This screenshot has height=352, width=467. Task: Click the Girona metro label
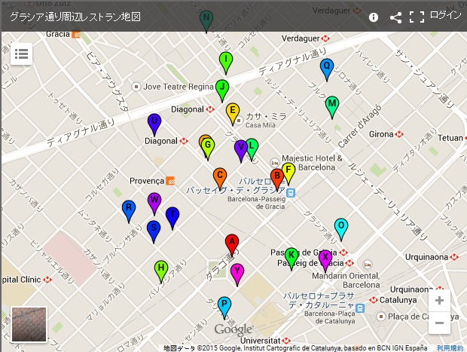(x=382, y=134)
